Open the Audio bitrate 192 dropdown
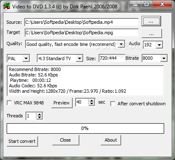This screenshot has height=160, width=175. click(159, 45)
